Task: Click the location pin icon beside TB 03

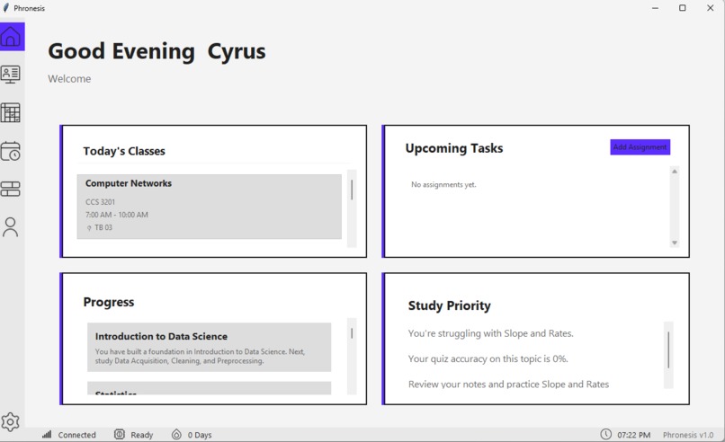Action: [x=89, y=227]
